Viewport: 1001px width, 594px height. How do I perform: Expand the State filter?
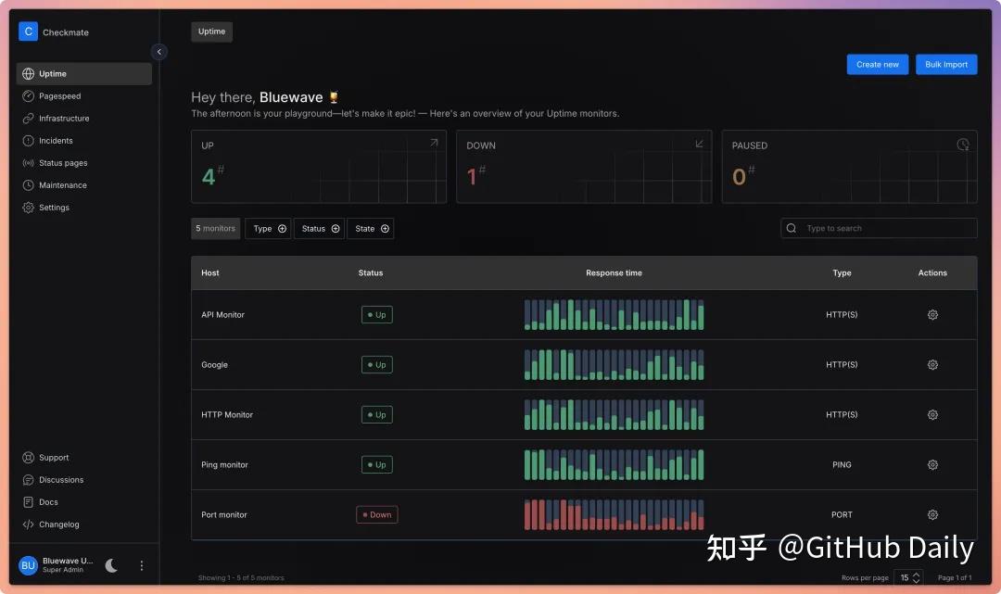[x=371, y=229]
